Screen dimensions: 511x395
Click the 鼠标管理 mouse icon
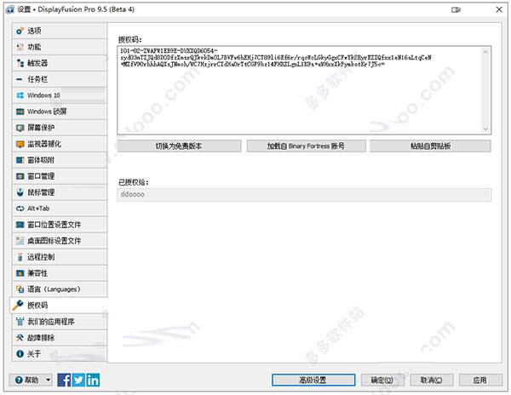[x=20, y=192]
